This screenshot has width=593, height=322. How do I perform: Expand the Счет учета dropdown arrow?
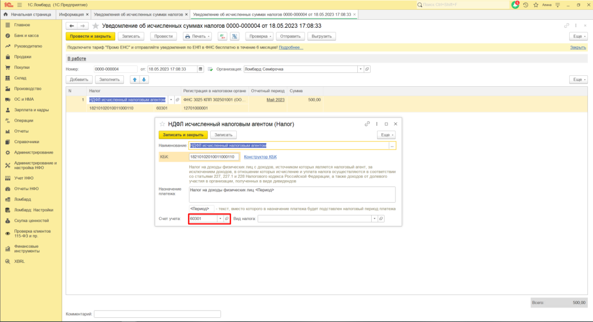pyautogui.click(x=219, y=218)
